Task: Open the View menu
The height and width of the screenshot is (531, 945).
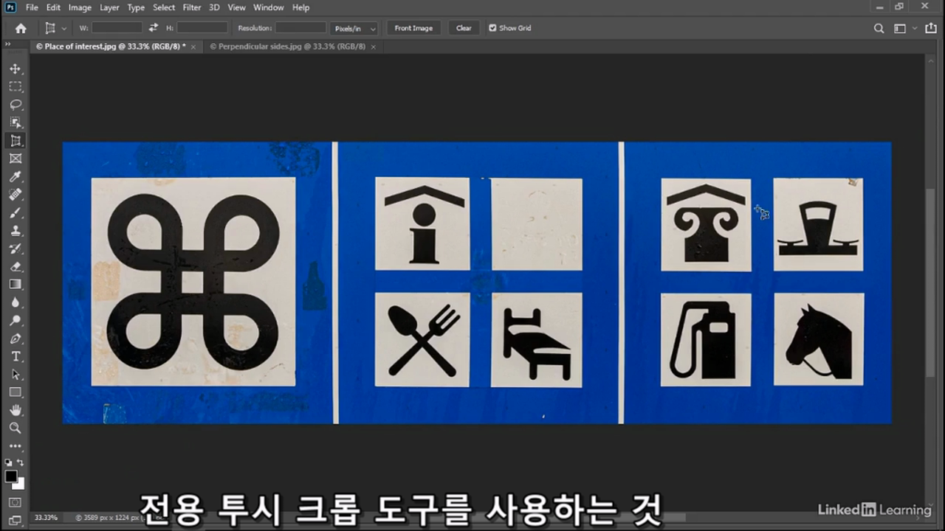Action: 236,7
